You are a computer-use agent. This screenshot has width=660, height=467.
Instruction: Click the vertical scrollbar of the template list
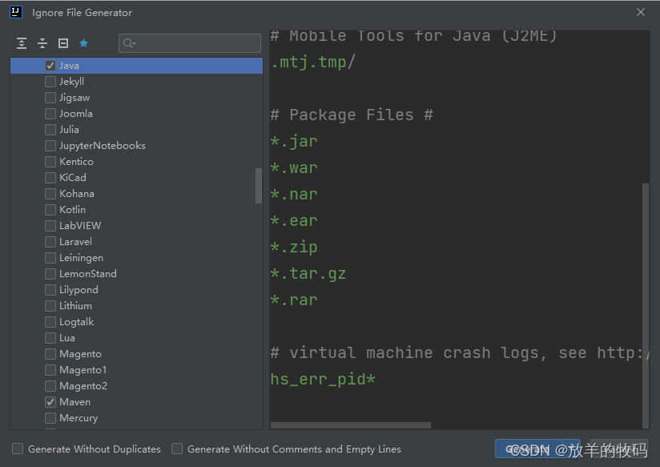tap(258, 186)
